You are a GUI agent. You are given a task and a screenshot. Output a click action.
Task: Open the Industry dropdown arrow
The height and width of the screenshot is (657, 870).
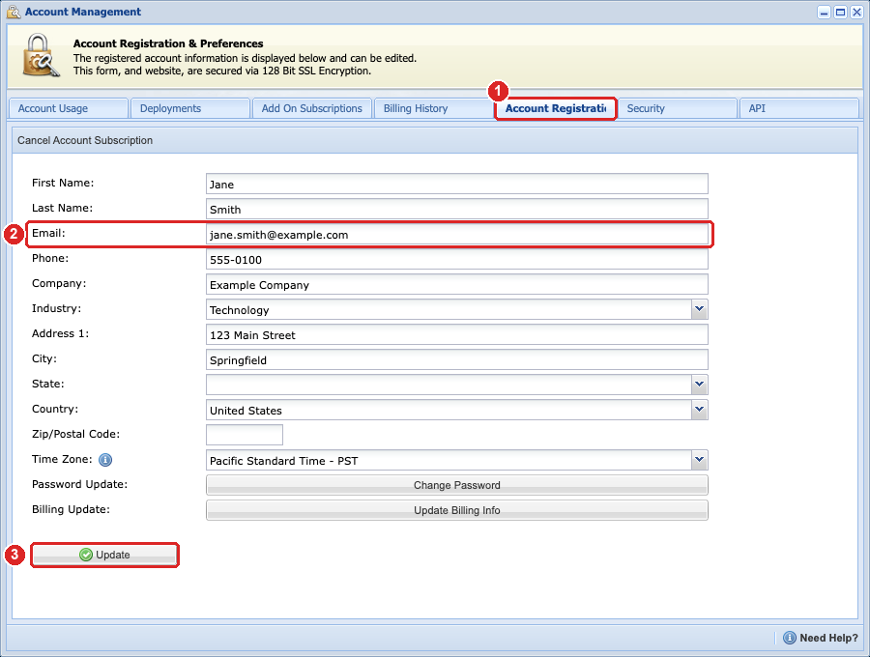(x=699, y=309)
